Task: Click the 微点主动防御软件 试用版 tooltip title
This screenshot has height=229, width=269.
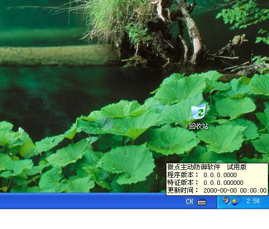Action: tap(207, 167)
